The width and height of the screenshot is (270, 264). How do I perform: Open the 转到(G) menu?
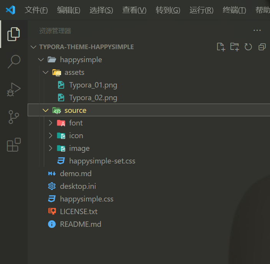[168, 10]
